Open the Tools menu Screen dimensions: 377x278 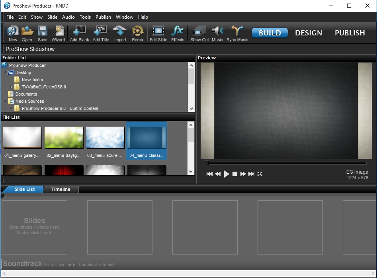point(85,17)
